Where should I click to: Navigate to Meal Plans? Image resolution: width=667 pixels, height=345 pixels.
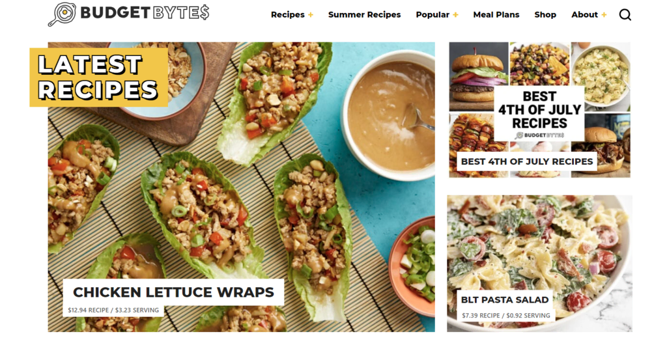[x=496, y=15]
